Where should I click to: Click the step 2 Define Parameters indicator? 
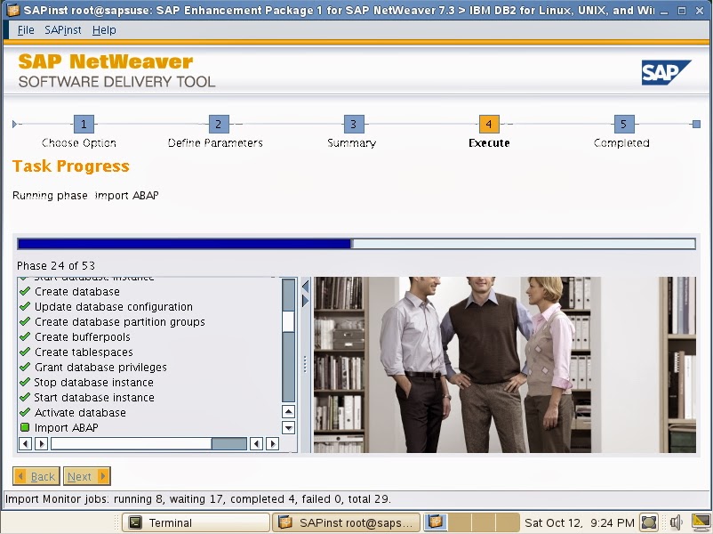point(218,122)
